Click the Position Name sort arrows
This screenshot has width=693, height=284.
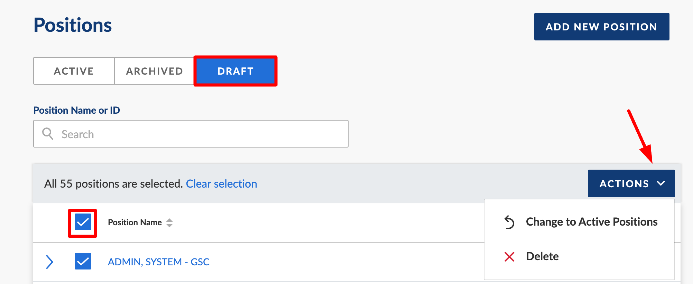point(169,223)
